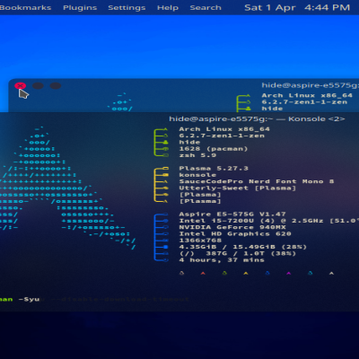Close the rear Konsole window with red button
Viewport: 359px width, 359px height.
[x=20, y=86]
